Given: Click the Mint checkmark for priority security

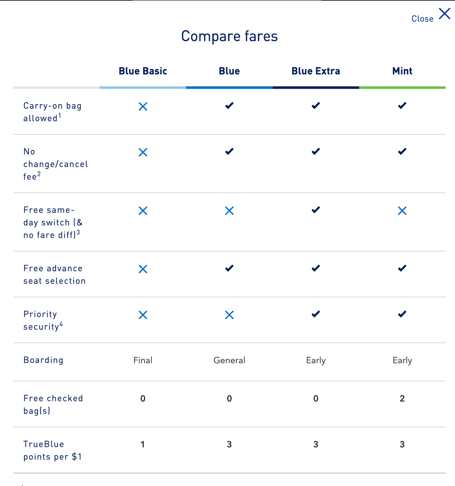Looking at the screenshot, I should coord(402,314).
